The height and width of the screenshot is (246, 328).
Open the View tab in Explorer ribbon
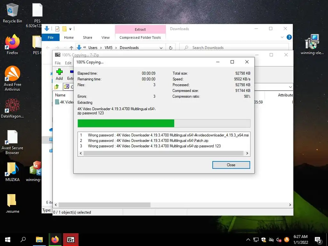coord(105,37)
